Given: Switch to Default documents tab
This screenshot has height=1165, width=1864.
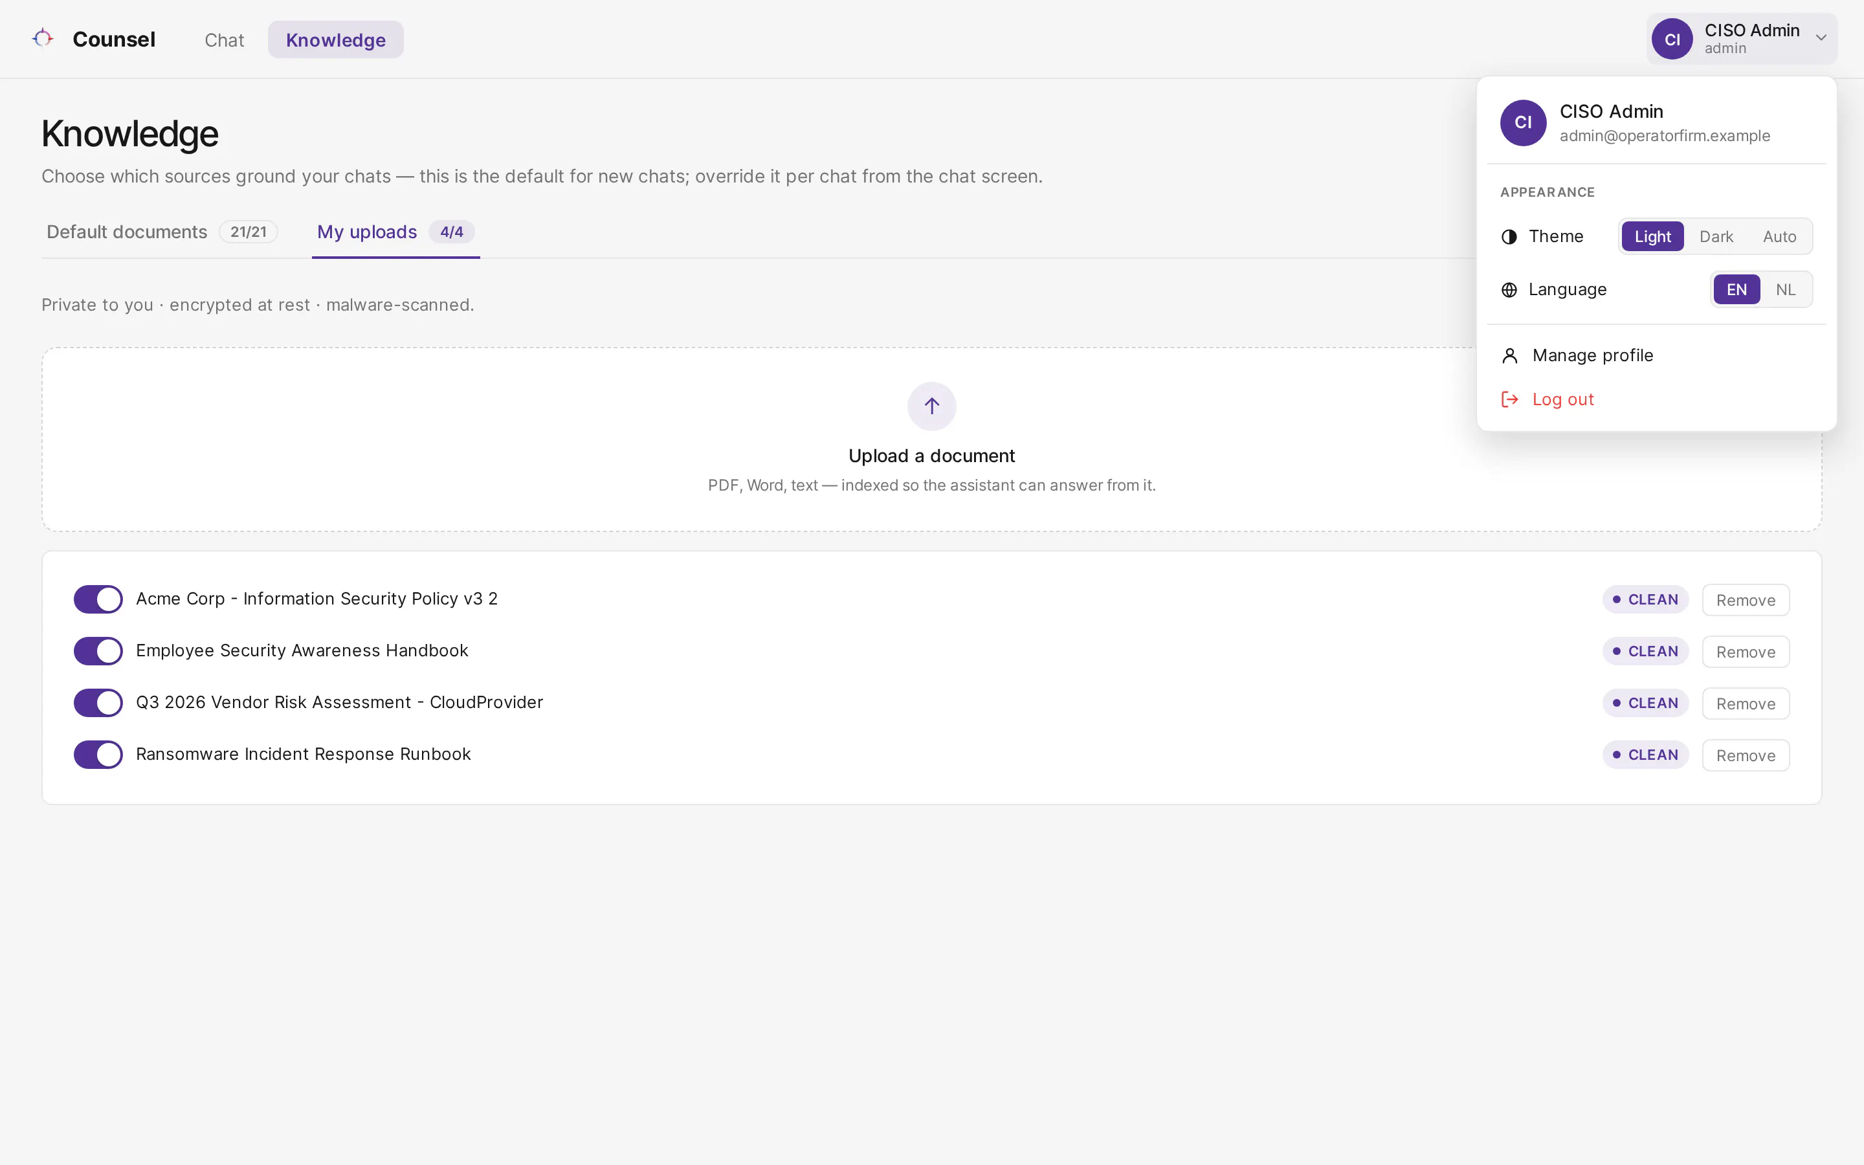Looking at the screenshot, I should (x=162, y=232).
